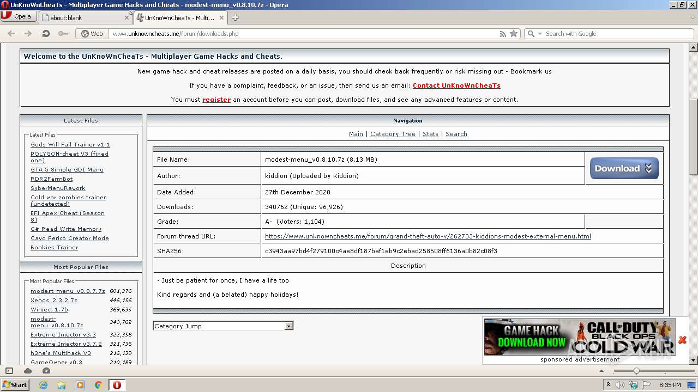Open Extreme Injector v3.7.2 link
The image size is (698, 392).
pyautogui.click(x=66, y=344)
